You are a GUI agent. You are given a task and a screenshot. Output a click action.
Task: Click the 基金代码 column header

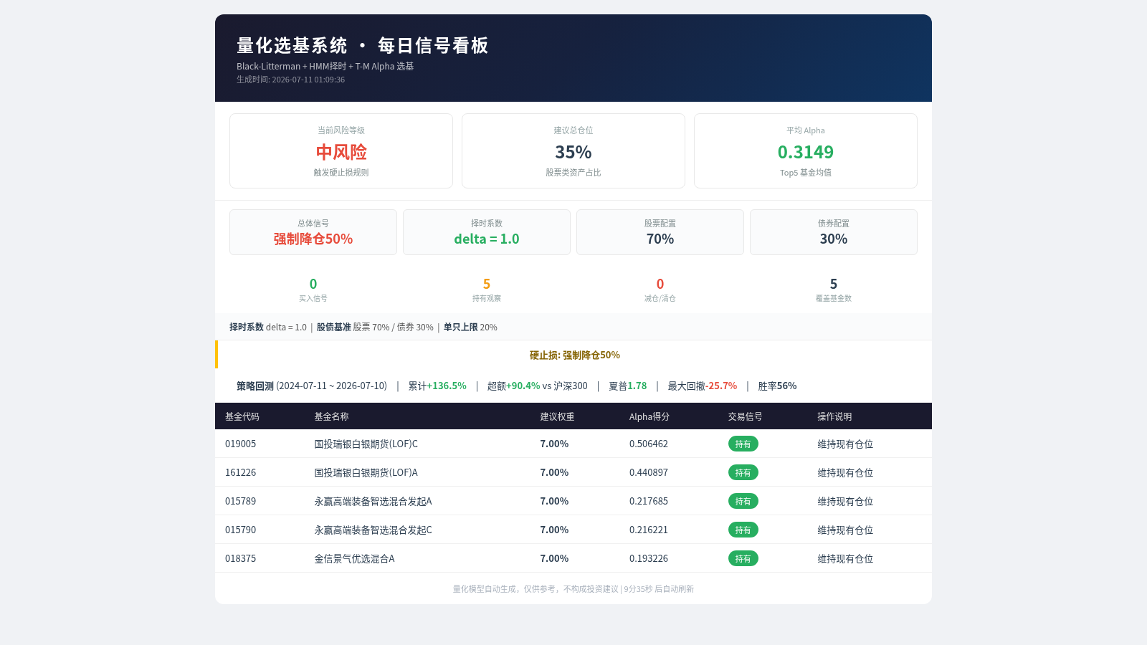coord(242,416)
